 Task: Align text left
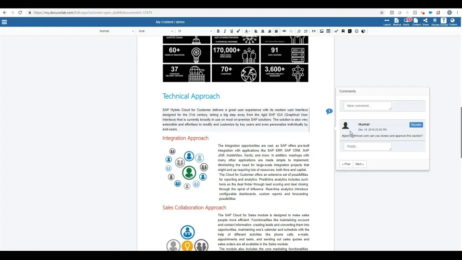256,31
